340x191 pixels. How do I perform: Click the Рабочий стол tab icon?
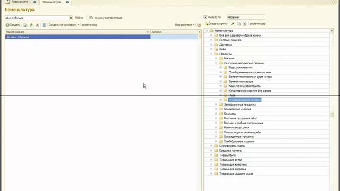point(7,2)
